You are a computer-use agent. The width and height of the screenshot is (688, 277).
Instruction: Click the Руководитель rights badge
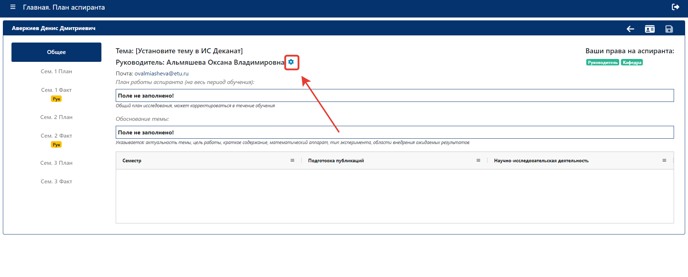[603, 63]
